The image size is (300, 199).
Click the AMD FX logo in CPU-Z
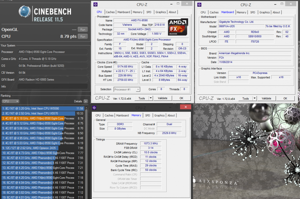178,27
